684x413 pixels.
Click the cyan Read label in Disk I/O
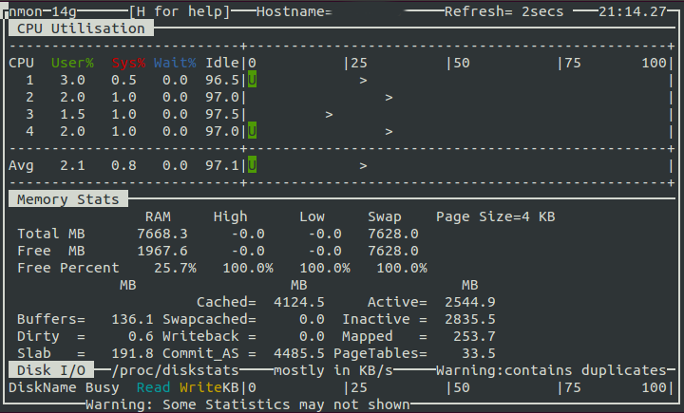(154, 387)
